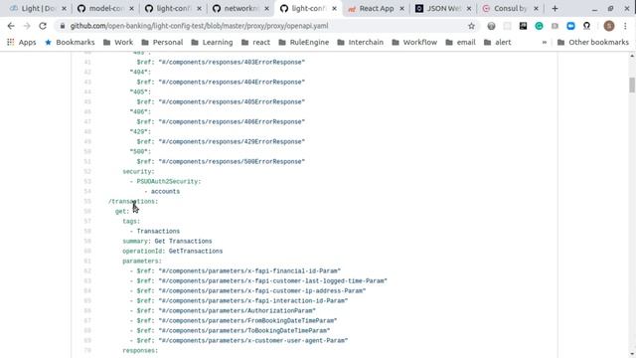Open the Bookmarks star shortcut
Image resolution: width=636 pixels, height=358 pixels.
70,42
